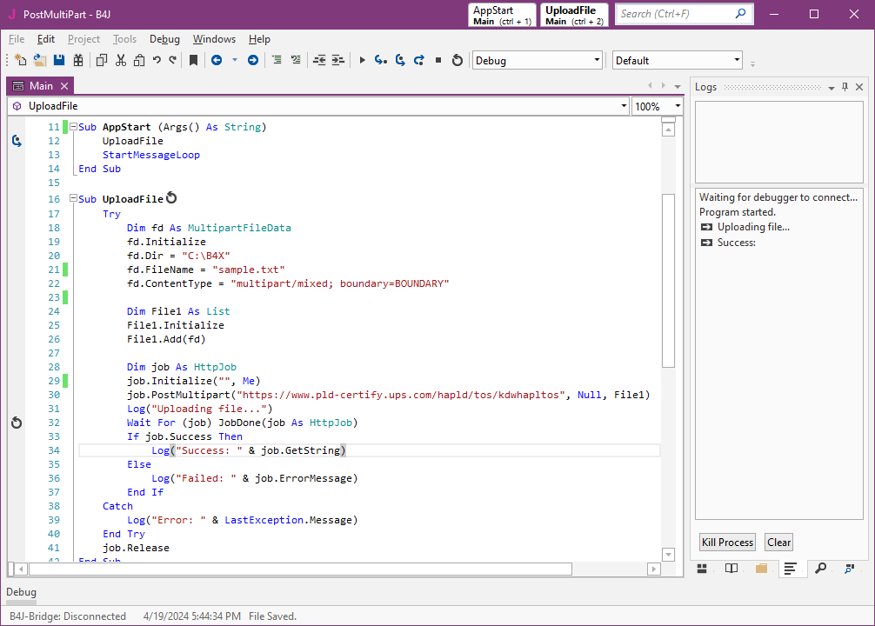Open the Quick Search magnifier tab
Image resolution: width=875 pixels, height=626 pixels.
coord(819,569)
